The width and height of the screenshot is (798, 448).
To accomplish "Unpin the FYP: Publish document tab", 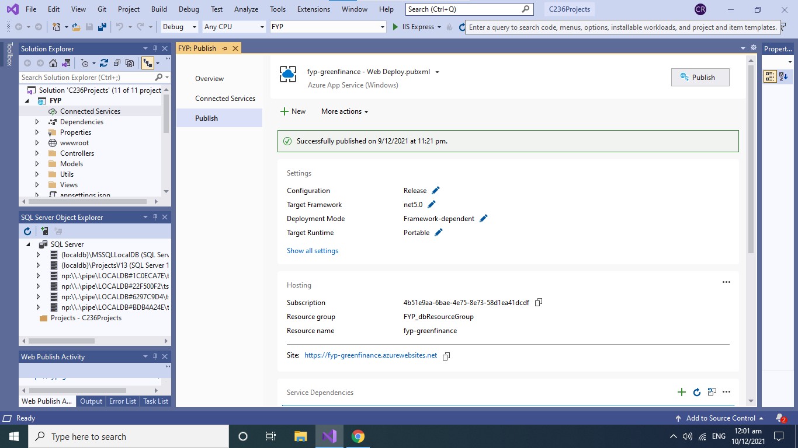I will click(x=225, y=48).
